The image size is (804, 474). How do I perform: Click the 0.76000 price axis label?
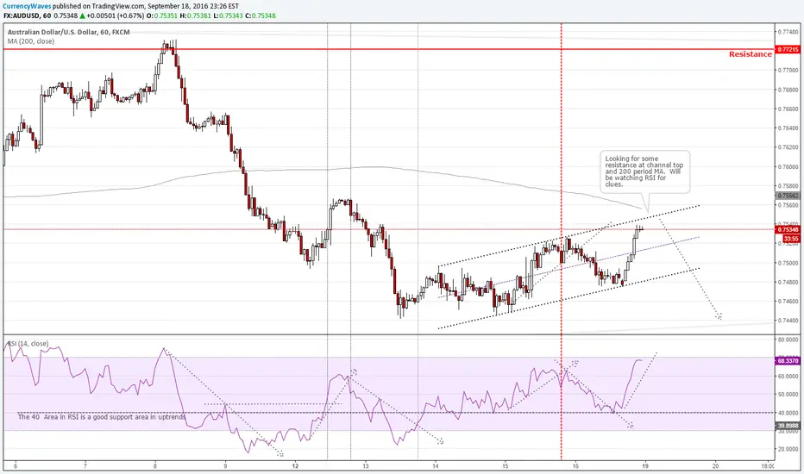[788, 166]
